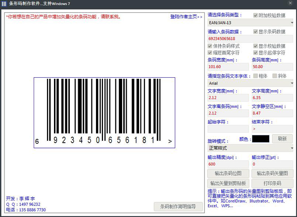Click the 文字静空区 field 8.47
Image resolution: width=297 pixels, height=217 pixels.
click(272, 113)
